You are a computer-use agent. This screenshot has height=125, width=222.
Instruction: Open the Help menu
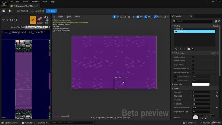52,2
